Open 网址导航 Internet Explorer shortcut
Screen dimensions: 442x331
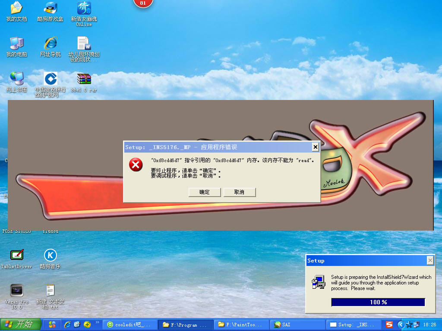50,47
